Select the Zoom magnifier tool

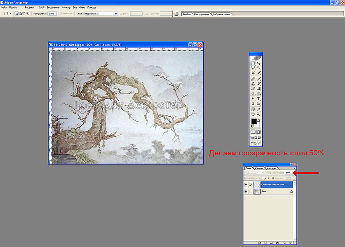[x=259, y=114]
